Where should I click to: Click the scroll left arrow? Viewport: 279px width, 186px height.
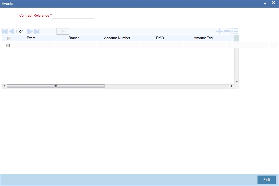[4, 86]
